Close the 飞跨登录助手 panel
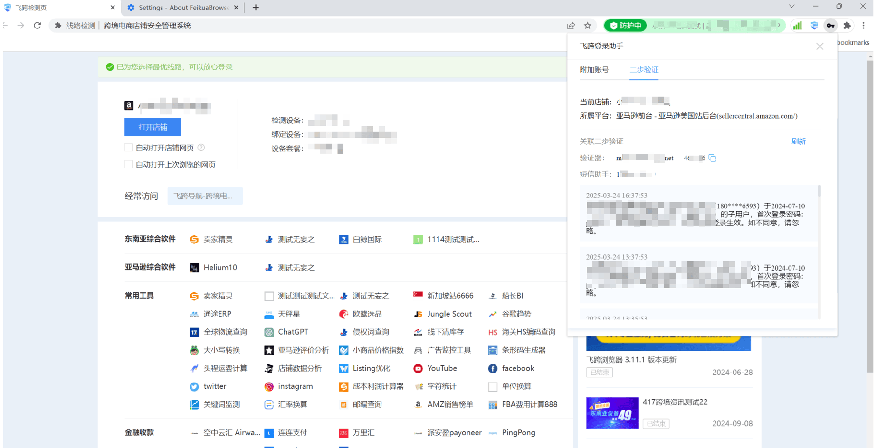This screenshot has height=448, width=877. 820,47
